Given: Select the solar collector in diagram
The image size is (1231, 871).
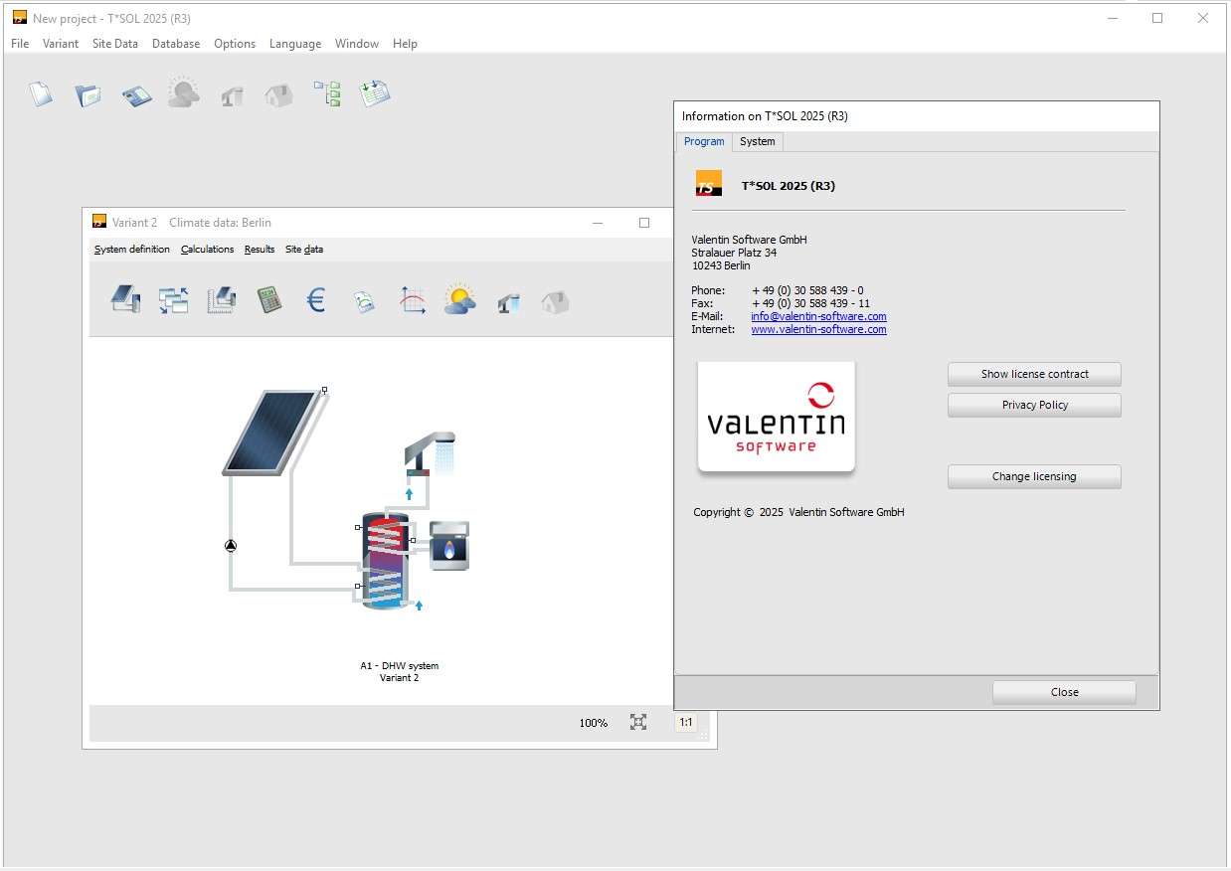Looking at the screenshot, I should point(270,433).
